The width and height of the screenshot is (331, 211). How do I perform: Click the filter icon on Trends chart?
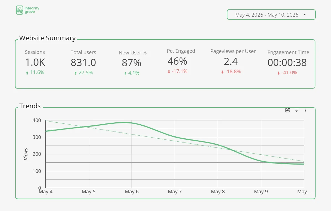(296, 110)
